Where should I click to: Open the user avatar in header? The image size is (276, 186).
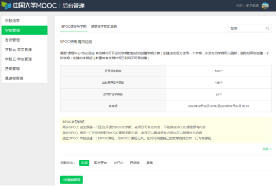click(x=265, y=6)
